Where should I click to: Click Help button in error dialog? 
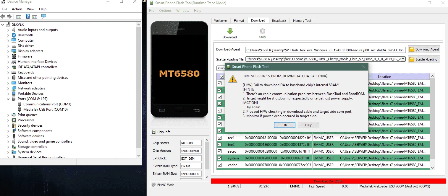[x=308, y=125]
